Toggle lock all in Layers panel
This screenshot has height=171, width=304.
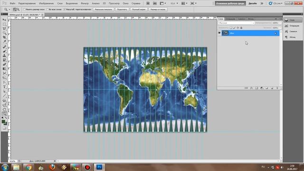click(x=241, y=28)
